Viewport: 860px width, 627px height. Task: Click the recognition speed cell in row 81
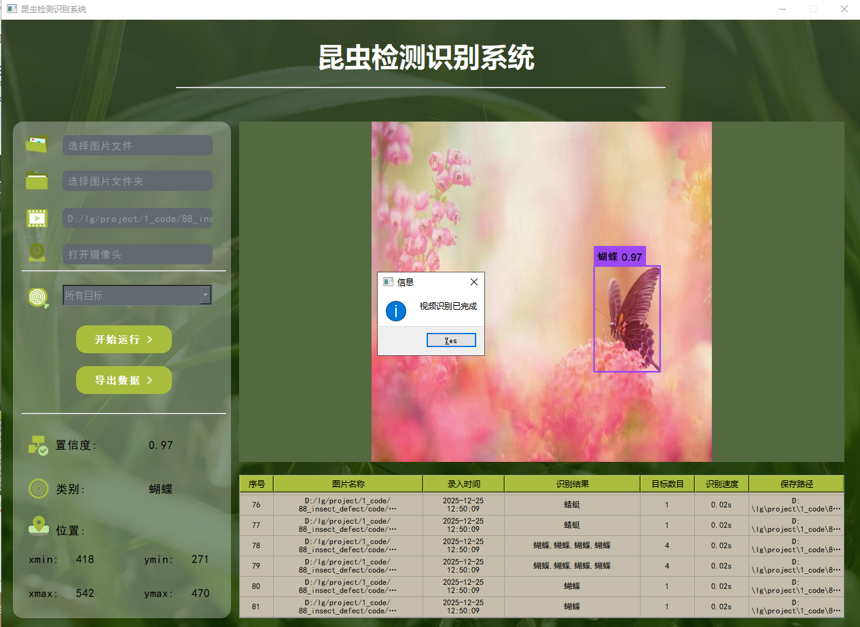pyautogui.click(x=721, y=607)
